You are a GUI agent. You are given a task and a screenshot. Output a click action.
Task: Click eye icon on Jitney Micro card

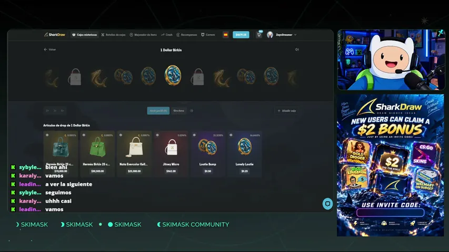pyautogui.click(x=157, y=135)
